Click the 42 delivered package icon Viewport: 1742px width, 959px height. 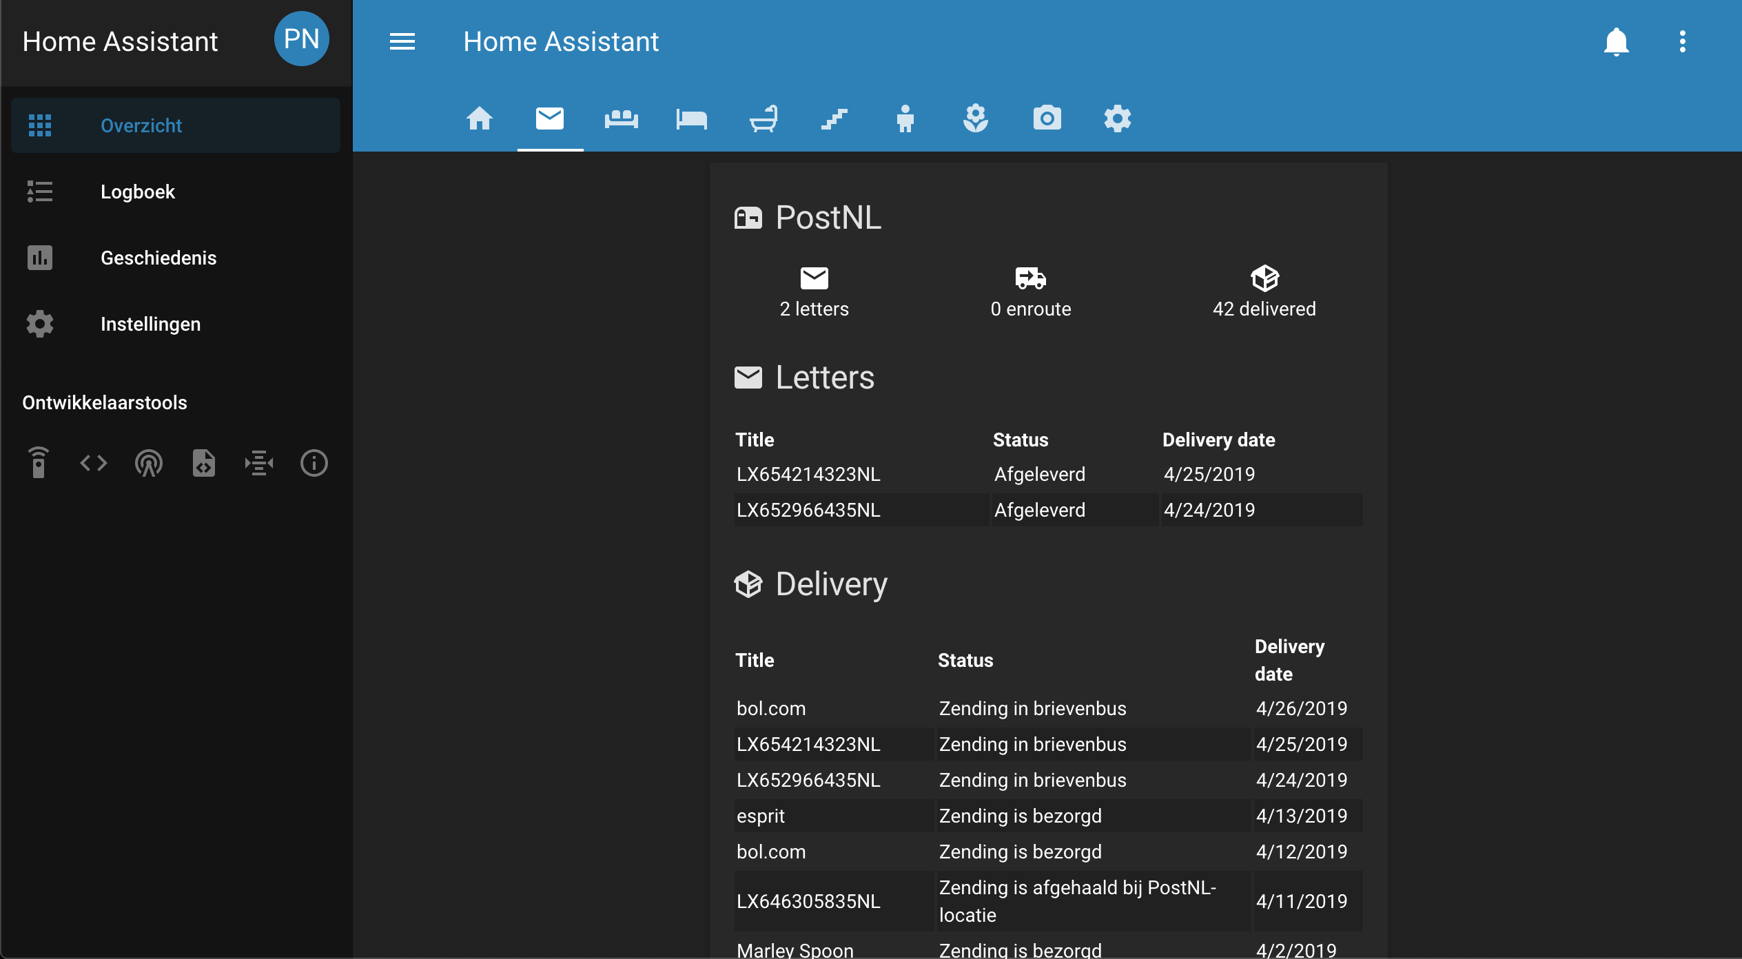tap(1264, 278)
